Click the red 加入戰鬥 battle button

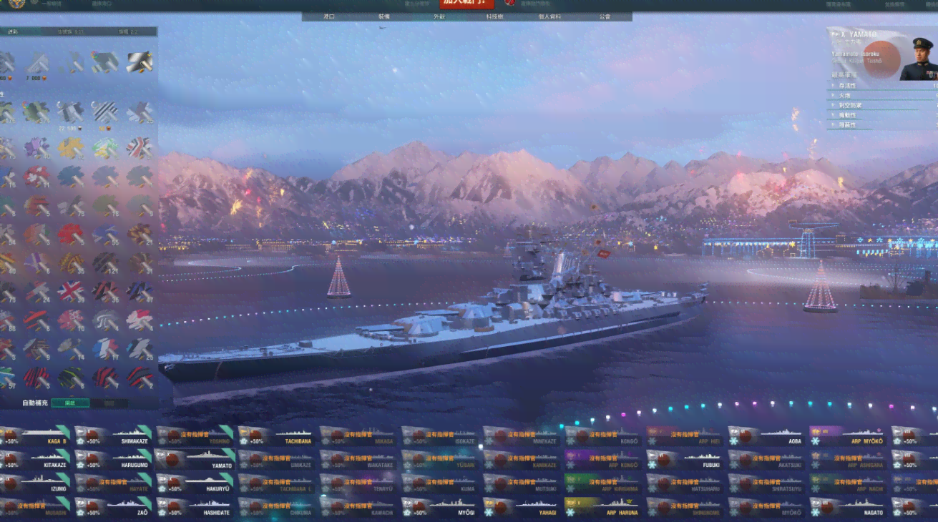click(467, 4)
